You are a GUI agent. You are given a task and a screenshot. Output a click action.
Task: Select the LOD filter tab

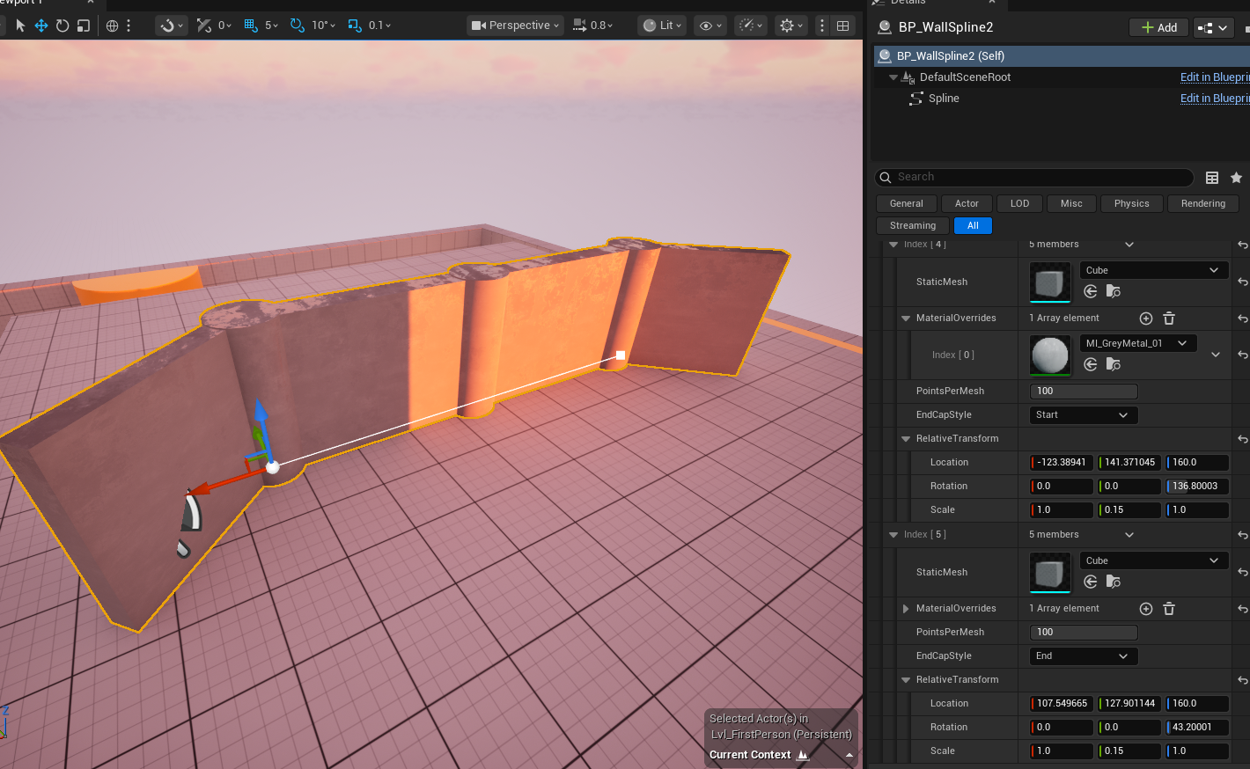click(x=1019, y=204)
